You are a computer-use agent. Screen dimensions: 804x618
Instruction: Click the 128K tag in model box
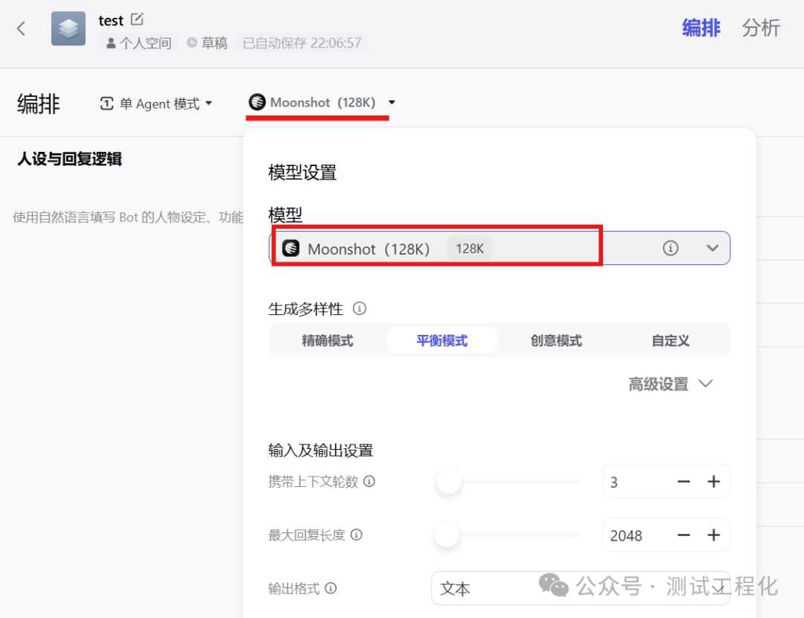470,249
